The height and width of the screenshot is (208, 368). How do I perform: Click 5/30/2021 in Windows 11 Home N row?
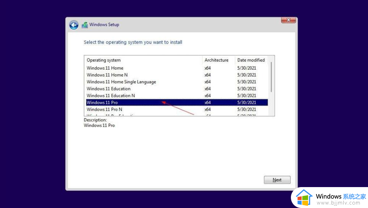(x=247, y=75)
